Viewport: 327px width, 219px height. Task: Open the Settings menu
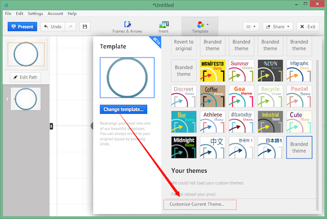[x=36, y=14]
